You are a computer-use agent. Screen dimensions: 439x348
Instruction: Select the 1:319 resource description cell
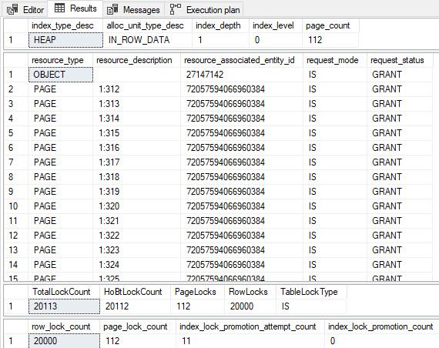pyautogui.click(x=136, y=192)
